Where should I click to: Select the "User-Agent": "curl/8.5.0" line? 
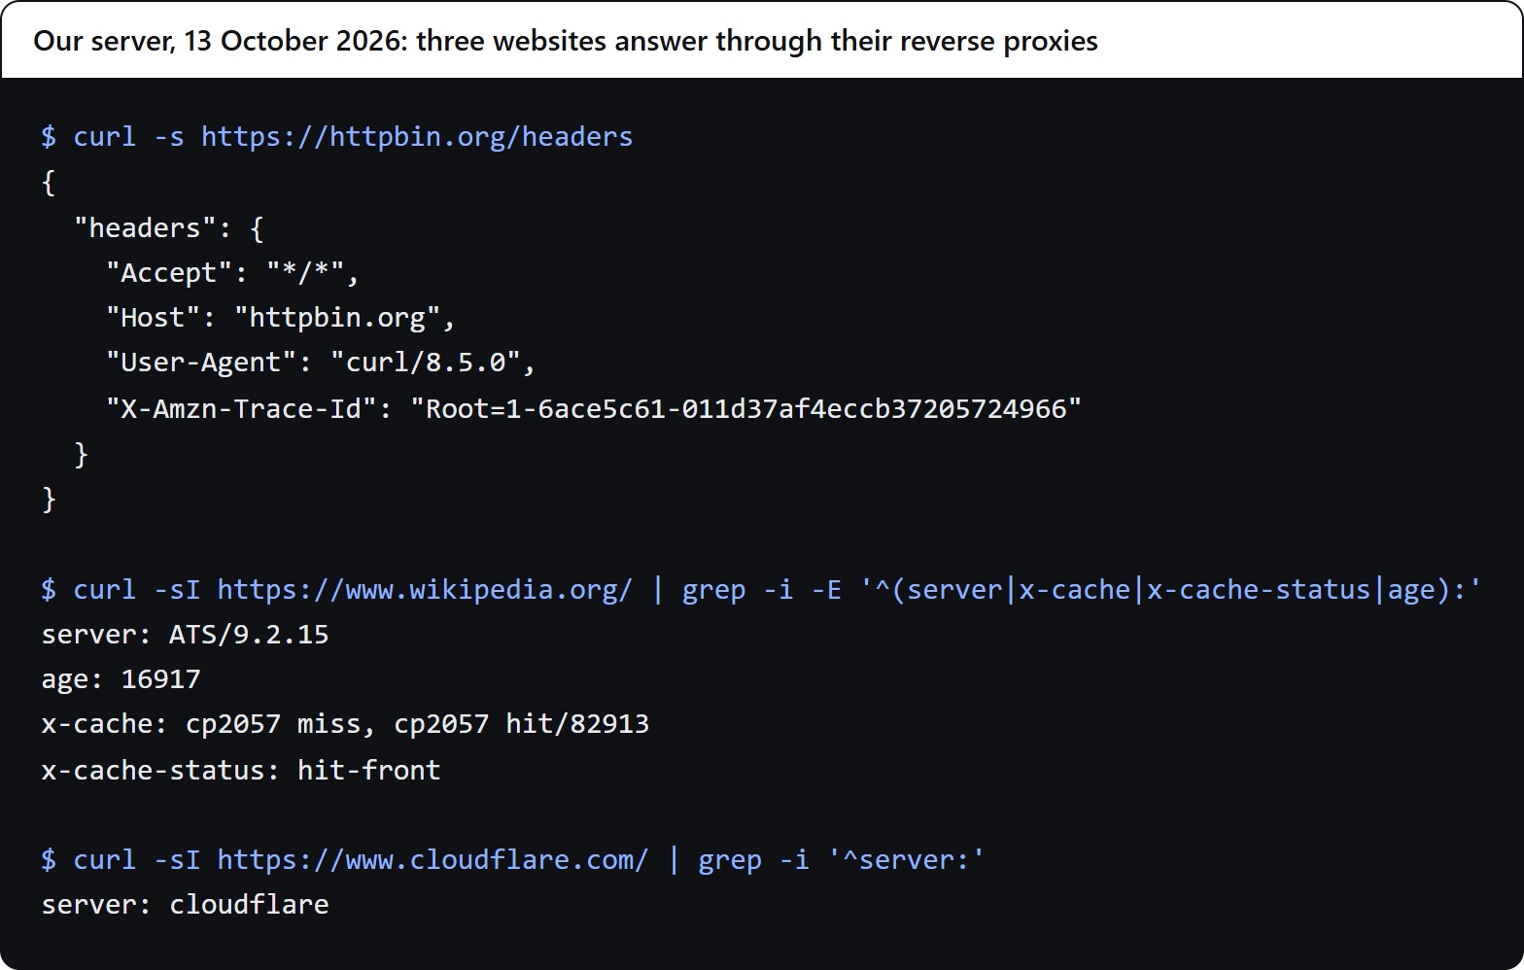(321, 363)
